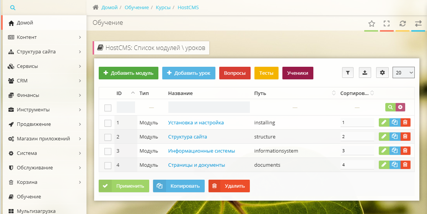This screenshot has height=214, width=427.
Task: Refresh the page using reload icon
Action: (x=403, y=23)
